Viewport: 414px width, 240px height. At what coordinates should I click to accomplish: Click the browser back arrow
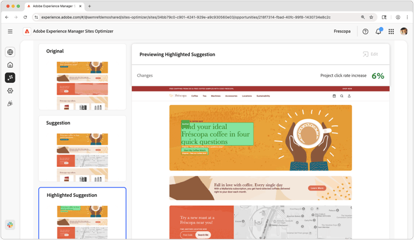pos(7,17)
